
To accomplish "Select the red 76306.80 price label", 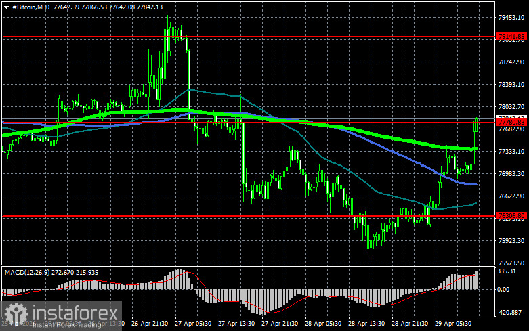I will (x=511, y=216).
